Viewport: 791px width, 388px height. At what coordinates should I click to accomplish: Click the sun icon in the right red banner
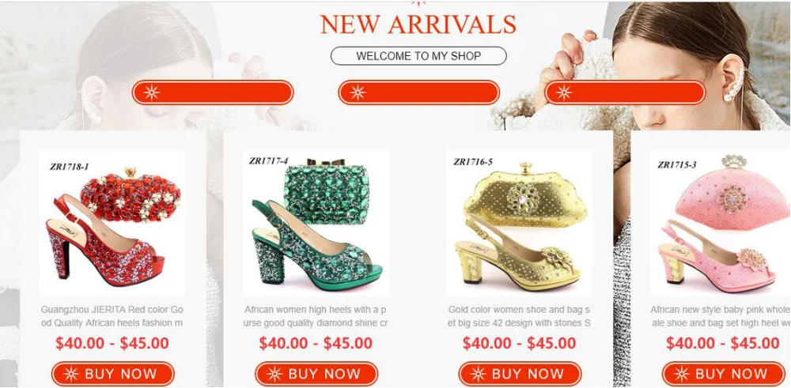[563, 92]
